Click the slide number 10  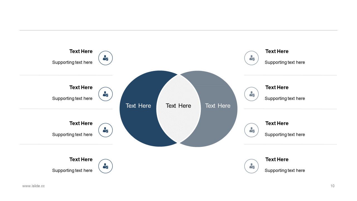point(332,186)
